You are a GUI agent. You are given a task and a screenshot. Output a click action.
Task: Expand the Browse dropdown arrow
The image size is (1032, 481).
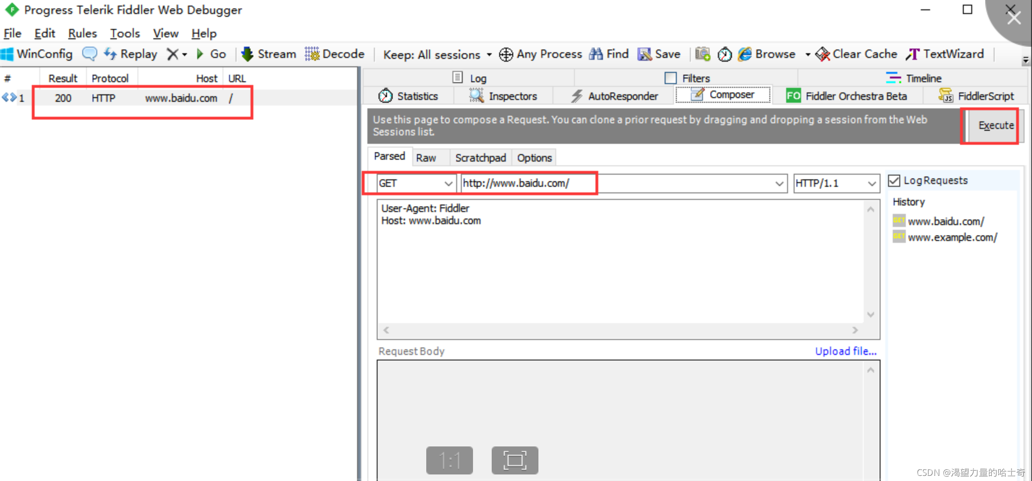point(808,55)
